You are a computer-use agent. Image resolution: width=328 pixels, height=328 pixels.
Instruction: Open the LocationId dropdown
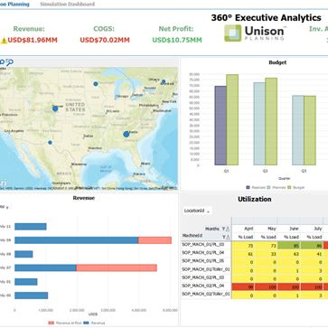pyautogui.click(x=197, y=211)
